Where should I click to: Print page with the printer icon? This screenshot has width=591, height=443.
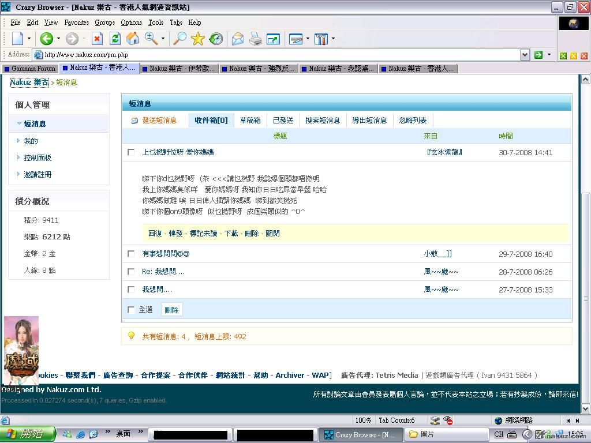click(256, 39)
